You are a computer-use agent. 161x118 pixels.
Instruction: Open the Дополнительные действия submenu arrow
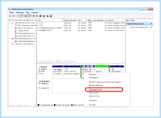click(x=151, y=27)
